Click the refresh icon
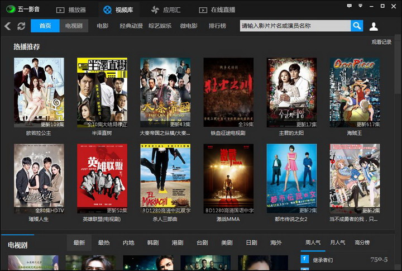The height and width of the screenshot is (271, 402). pos(21,26)
